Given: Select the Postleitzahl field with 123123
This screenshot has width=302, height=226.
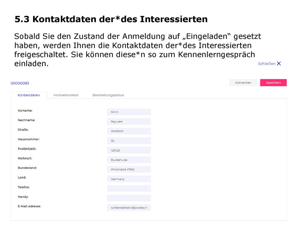Looking at the screenshot, I should (129, 150).
